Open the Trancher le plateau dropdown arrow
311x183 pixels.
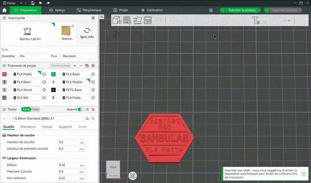tap(223, 10)
